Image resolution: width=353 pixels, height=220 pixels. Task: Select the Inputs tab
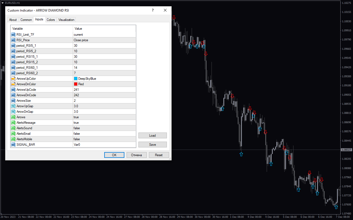(39, 19)
